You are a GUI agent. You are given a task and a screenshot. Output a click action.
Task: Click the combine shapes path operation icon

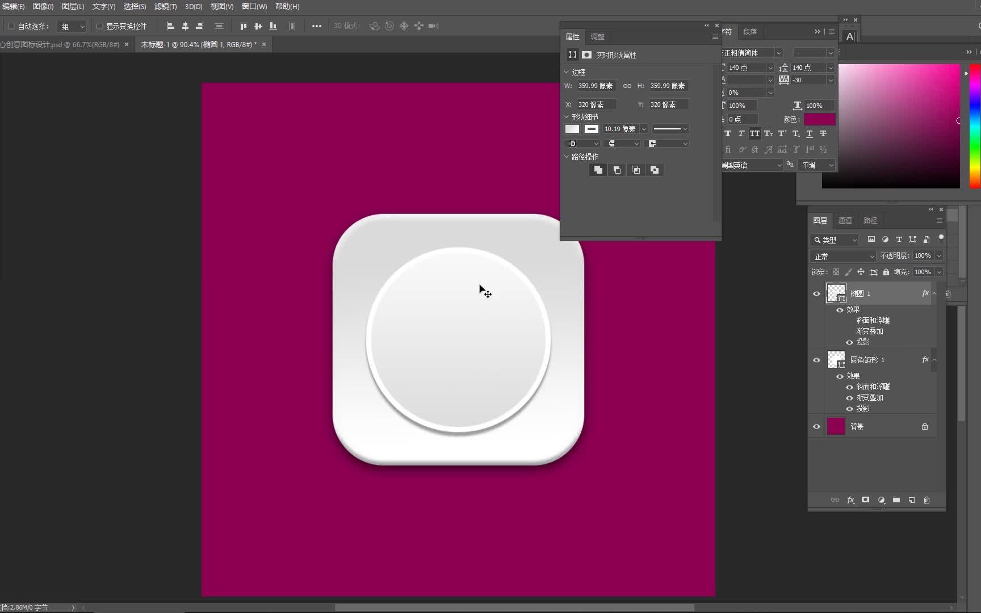[x=598, y=170]
